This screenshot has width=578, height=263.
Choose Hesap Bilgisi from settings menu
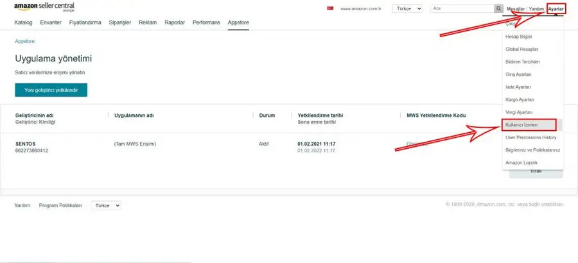519,37
